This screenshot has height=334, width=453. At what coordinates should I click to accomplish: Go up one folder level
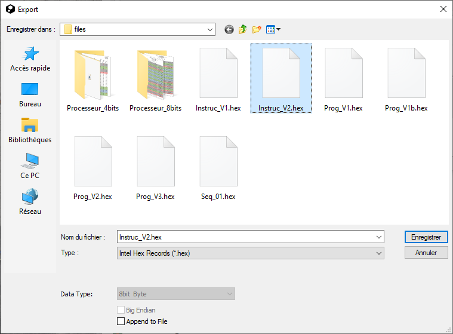pos(243,29)
